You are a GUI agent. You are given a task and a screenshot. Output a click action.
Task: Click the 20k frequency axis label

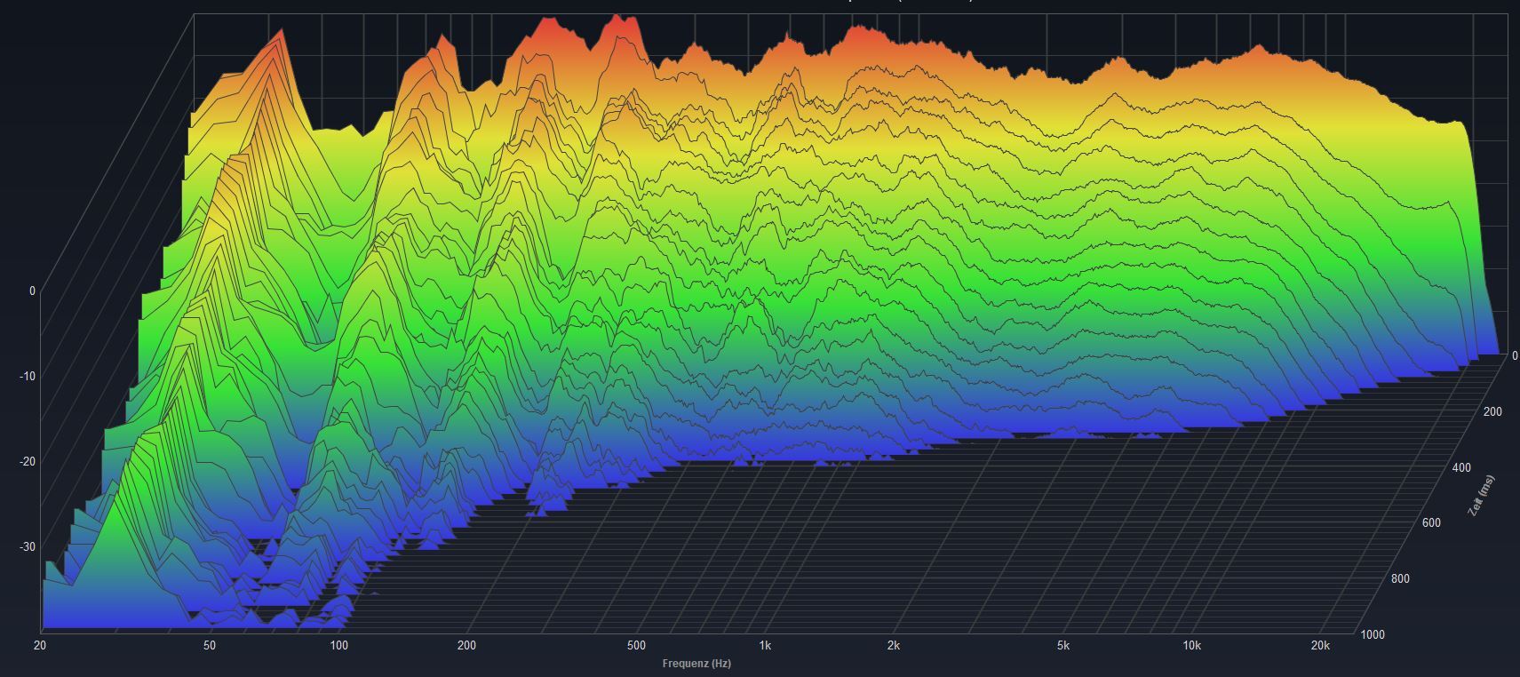pos(1320,646)
